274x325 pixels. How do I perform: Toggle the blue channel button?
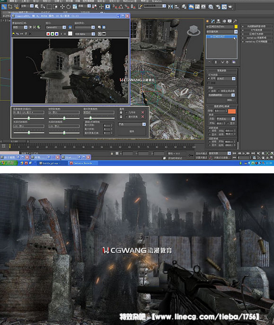pos(56,34)
